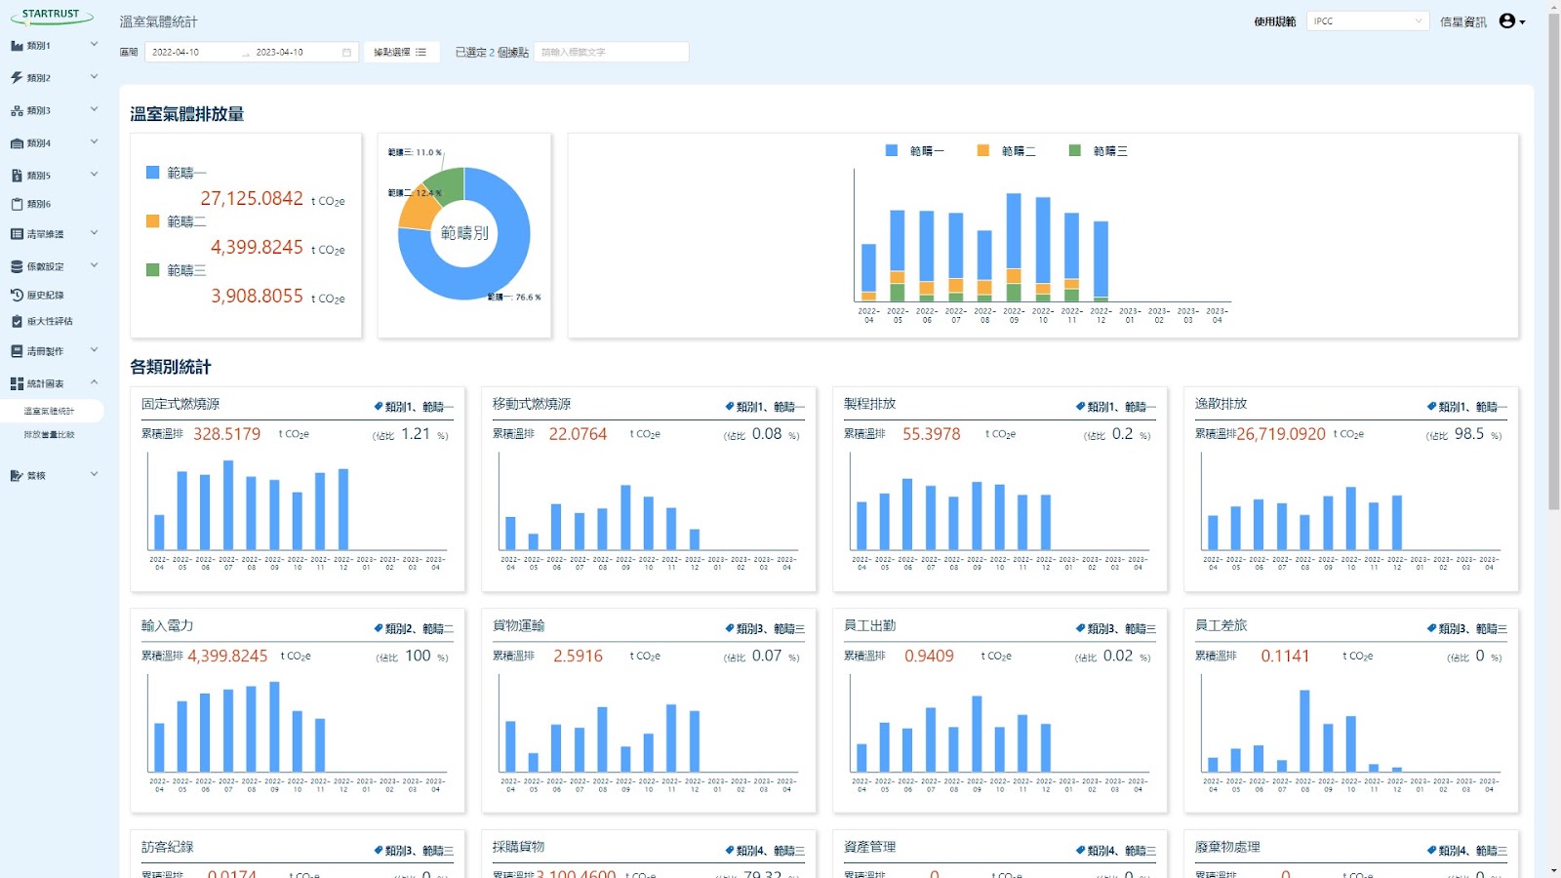Click the network diagram icon beside 類別3

pos(17,111)
